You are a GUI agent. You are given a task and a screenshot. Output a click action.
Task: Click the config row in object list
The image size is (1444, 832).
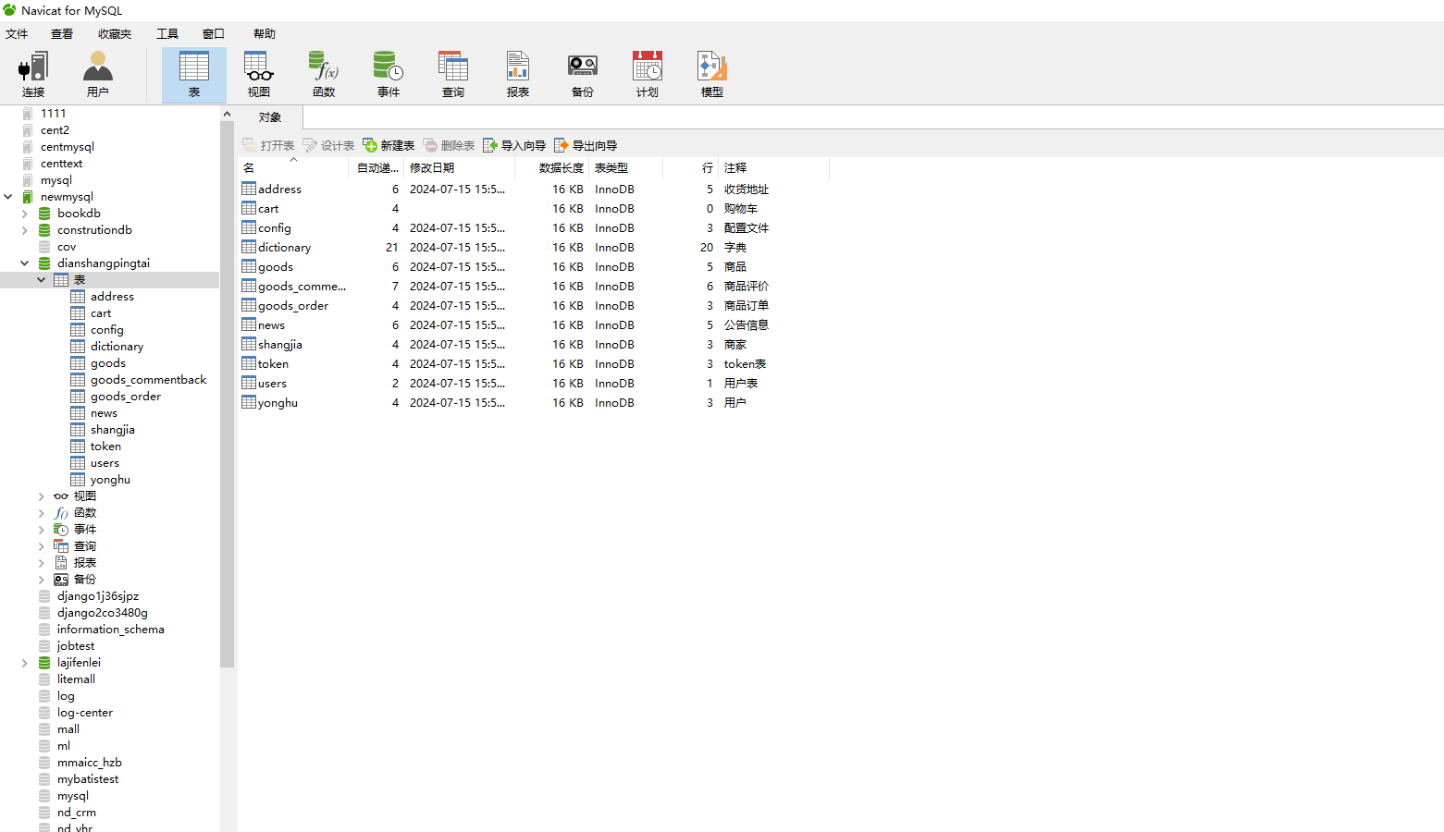coord(534,227)
